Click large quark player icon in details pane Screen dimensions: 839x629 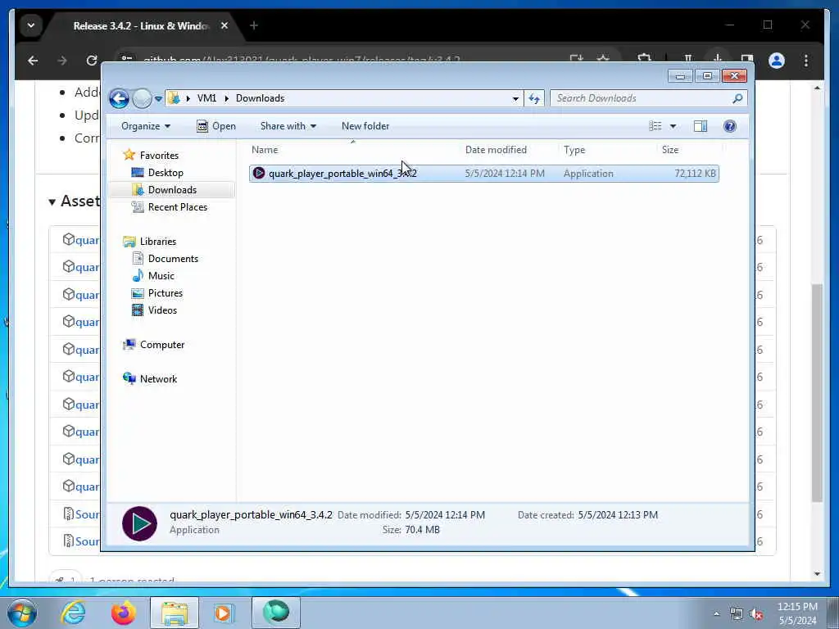click(x=139, y=523)
